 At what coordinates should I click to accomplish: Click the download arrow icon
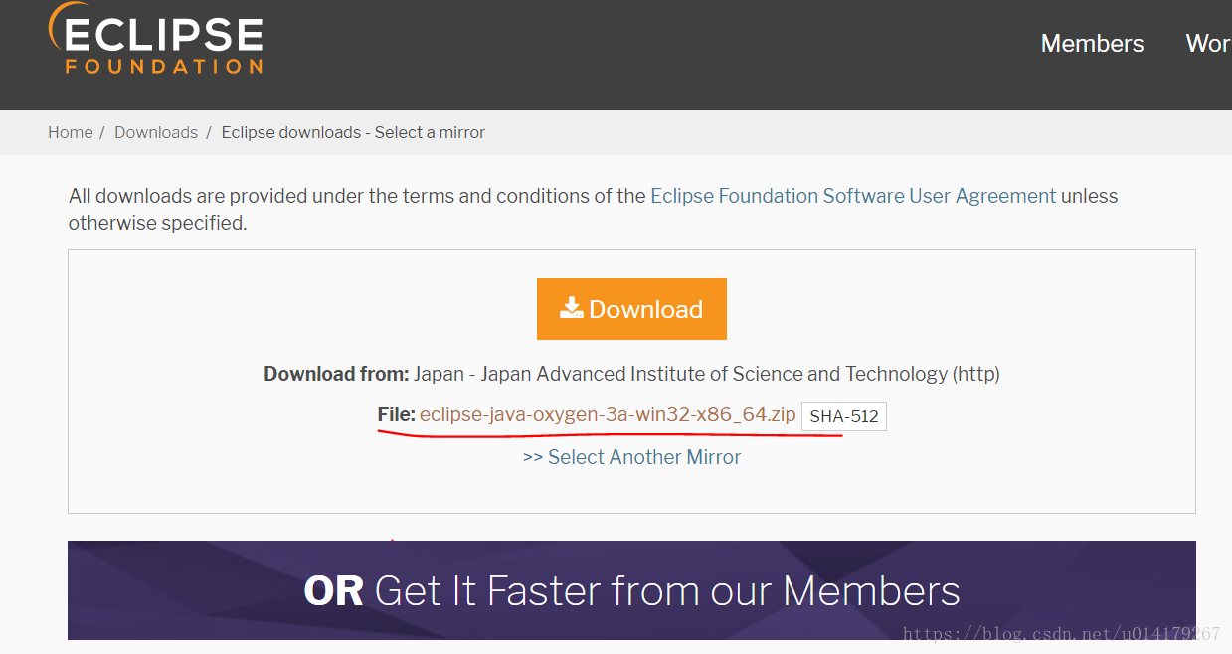pos(571,309)
